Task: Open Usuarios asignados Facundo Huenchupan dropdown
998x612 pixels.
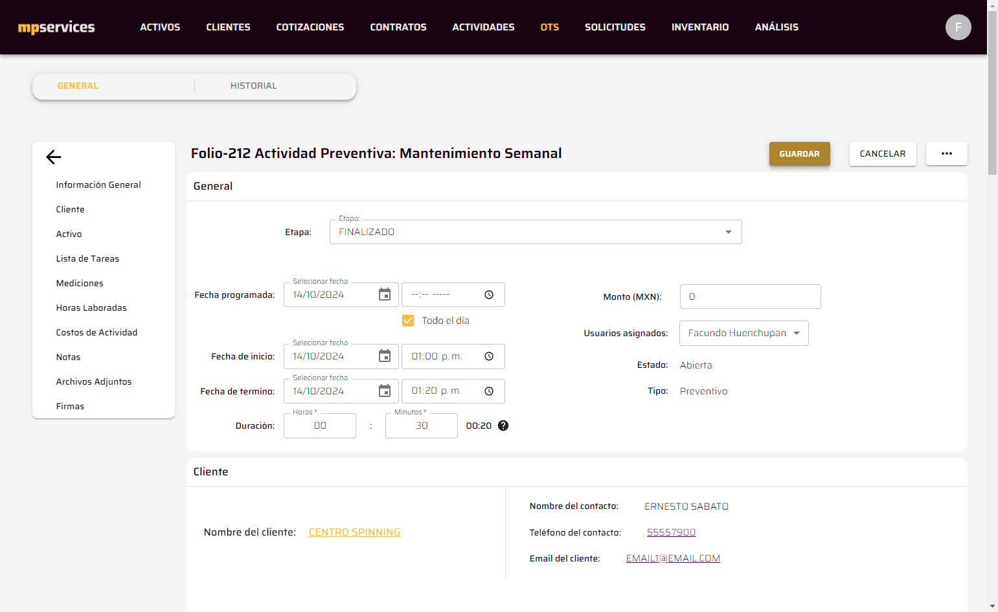Action: tap(743, 333)
